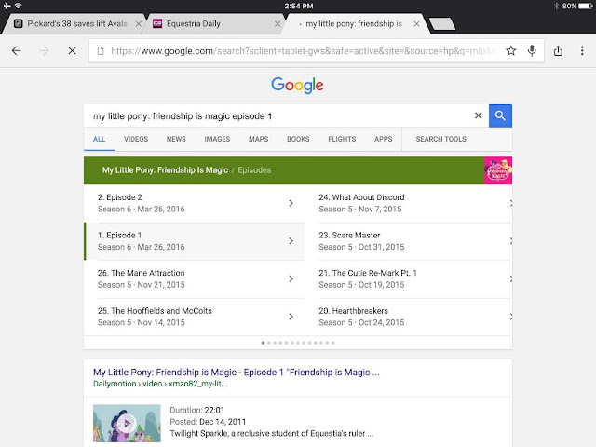Image resolution: width=596 pixels, height=447 pixels.
Task: Switch to the Equestria Daily tab
Action: (215, 24)
